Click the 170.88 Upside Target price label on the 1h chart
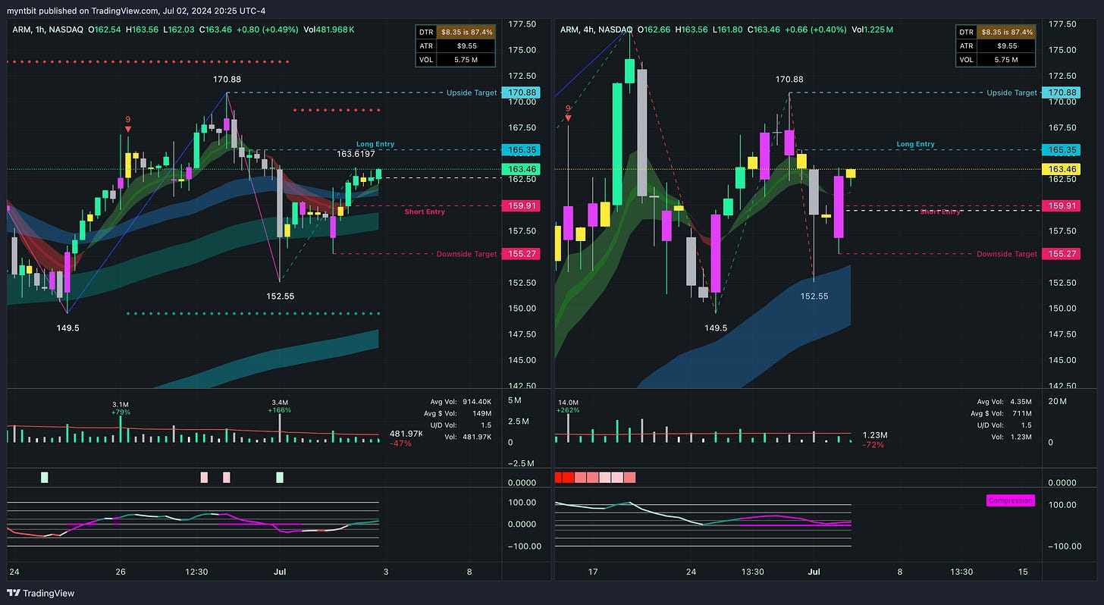 tap(521, 92)
